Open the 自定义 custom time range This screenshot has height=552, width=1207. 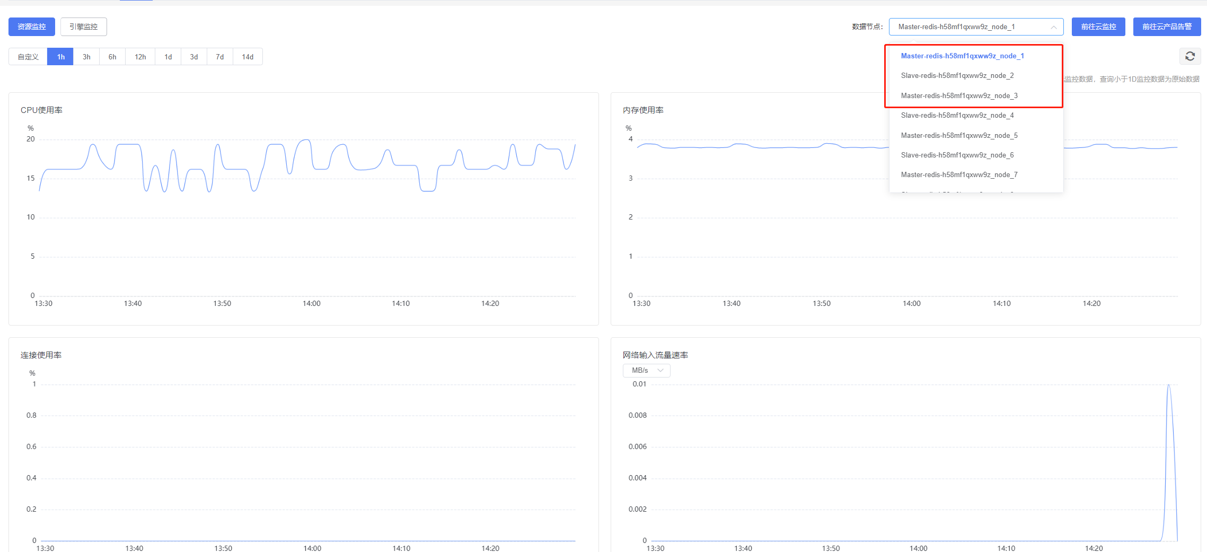pos(28,57)
